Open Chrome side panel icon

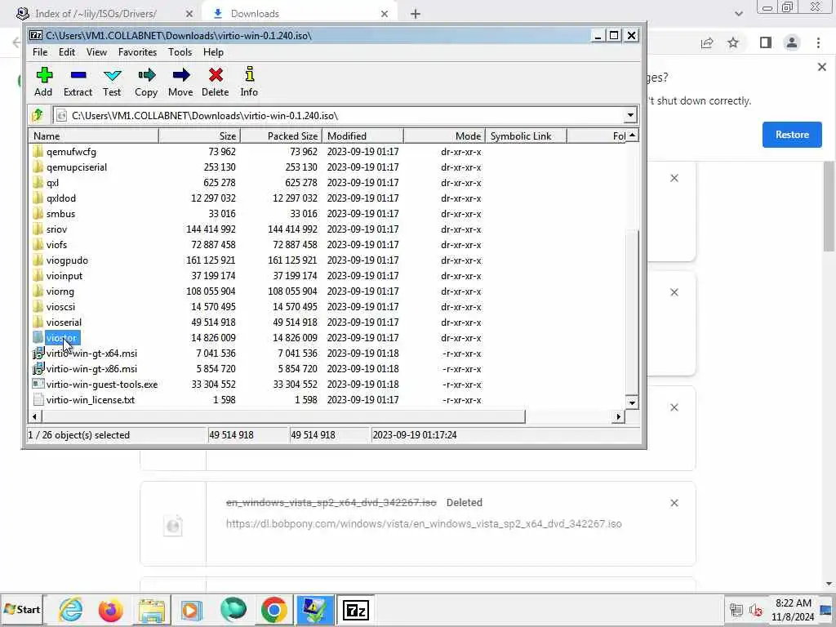765,42
